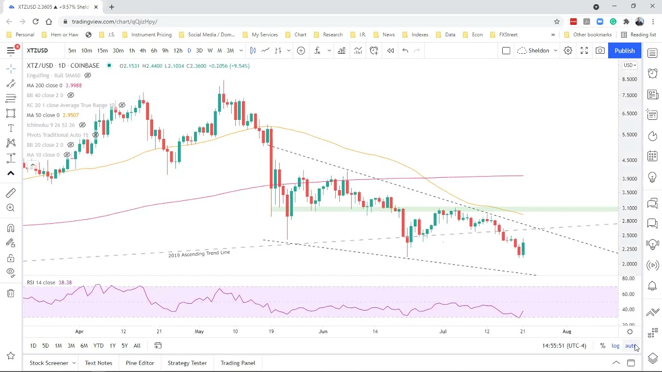Select the All date range button
662x372 pixels.
(137, 346)
